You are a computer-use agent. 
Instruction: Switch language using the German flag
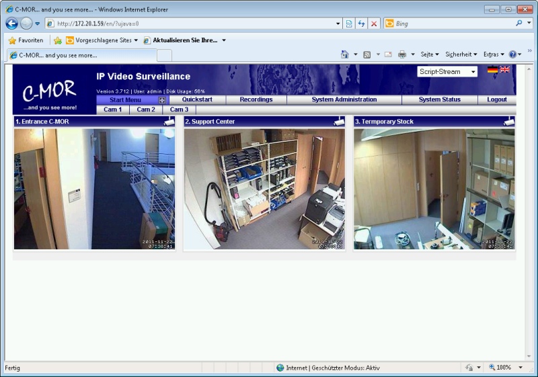pyautogui.click(x=492, y=70)
